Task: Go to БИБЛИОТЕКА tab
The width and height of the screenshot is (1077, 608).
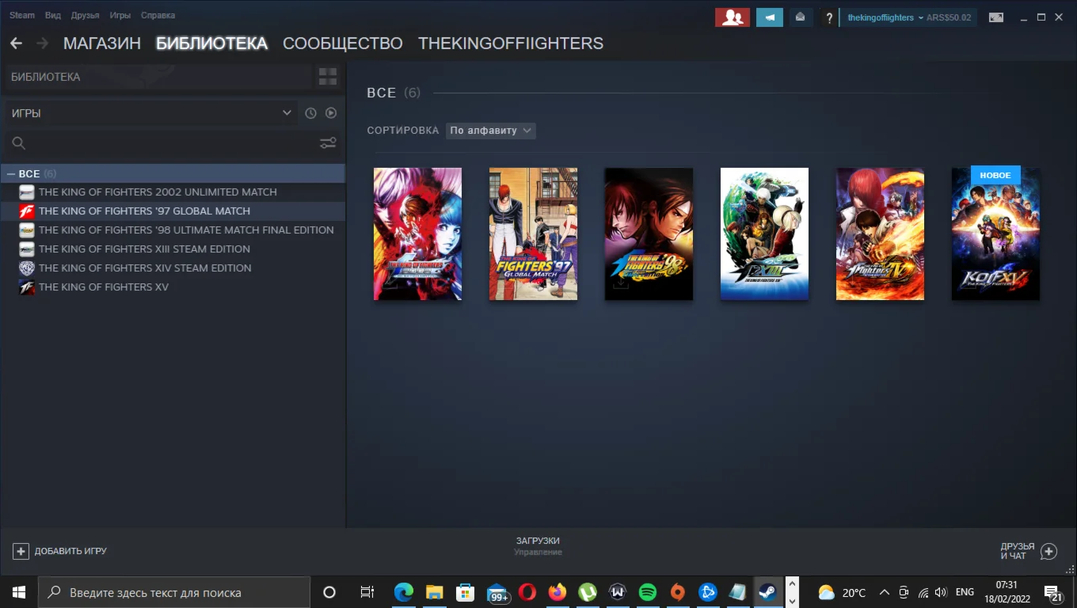Action: 211,44
